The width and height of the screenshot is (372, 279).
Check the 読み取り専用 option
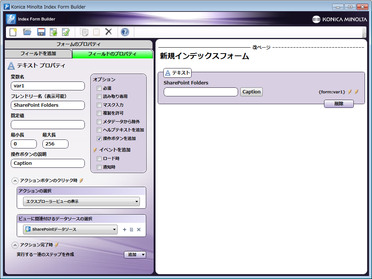point(99,97)
